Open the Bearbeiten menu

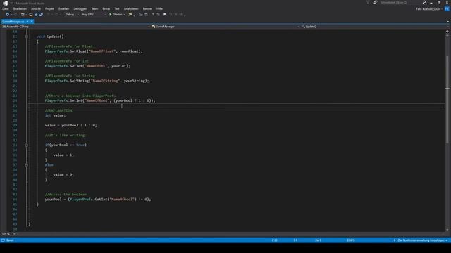pyautogui.click(x=20, y=9)
